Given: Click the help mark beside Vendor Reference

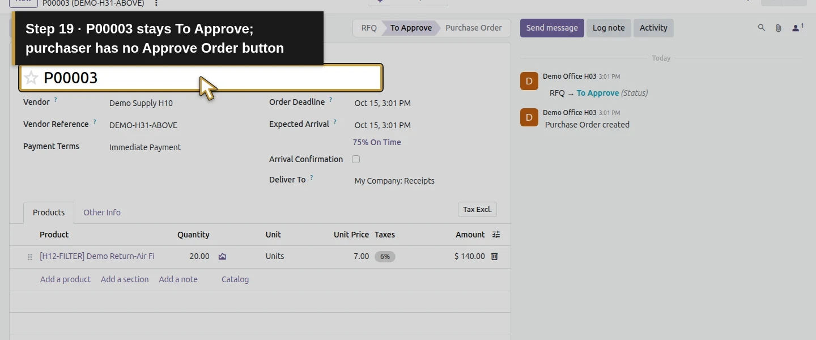Looking at the screenshot, I should (95, 122).
